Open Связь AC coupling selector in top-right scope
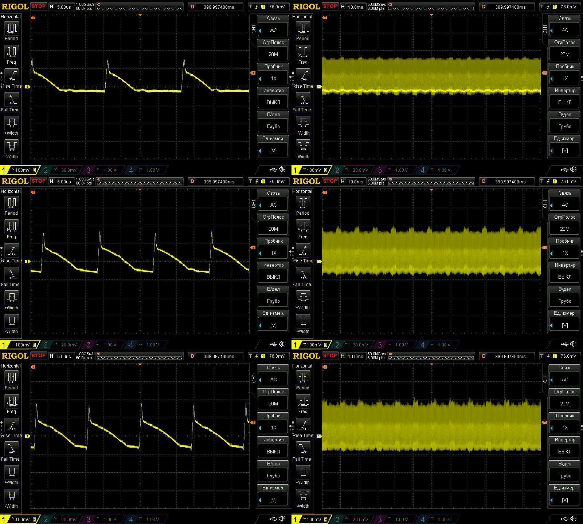This screenshot has width=583, height=524. point(564,30)
